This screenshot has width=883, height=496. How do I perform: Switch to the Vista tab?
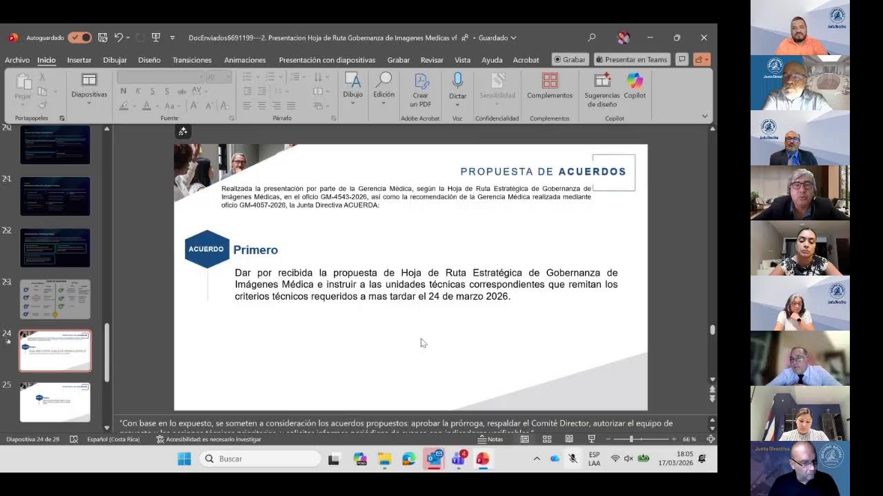point(462,60)
